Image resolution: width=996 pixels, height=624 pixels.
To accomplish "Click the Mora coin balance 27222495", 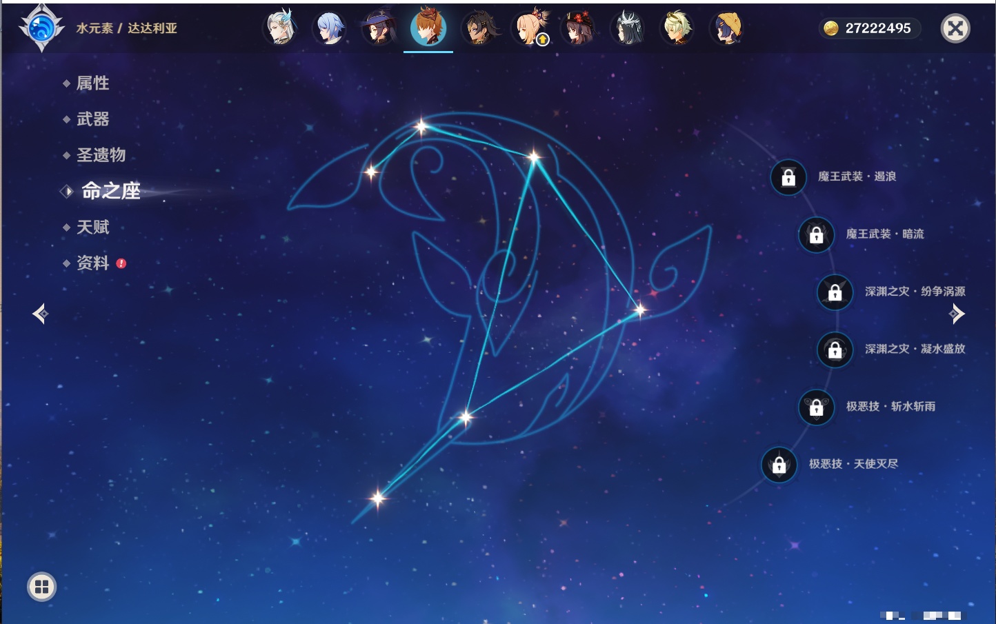I will point(870,28).
